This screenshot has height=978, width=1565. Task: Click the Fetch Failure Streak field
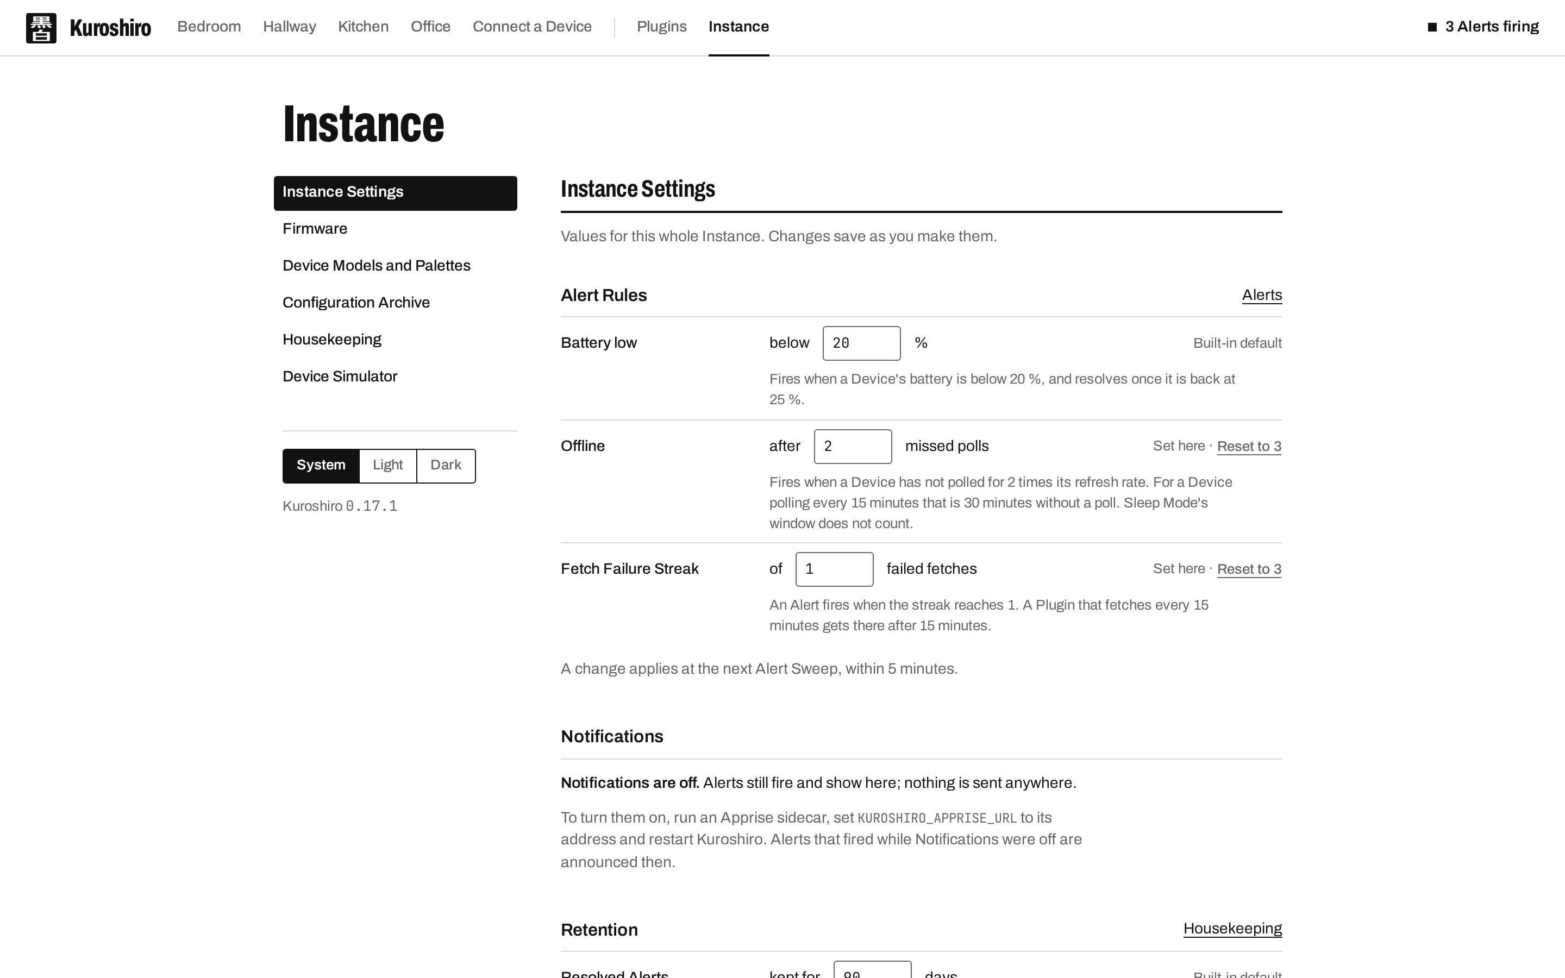[x=834, y=569]
